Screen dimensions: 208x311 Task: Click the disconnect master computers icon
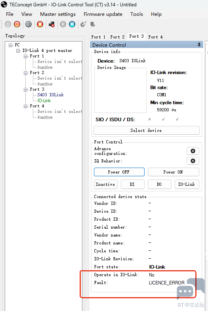tap(52, 25)
